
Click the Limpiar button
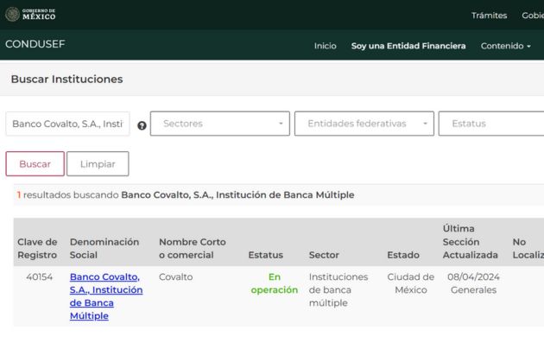coord(98,164)
